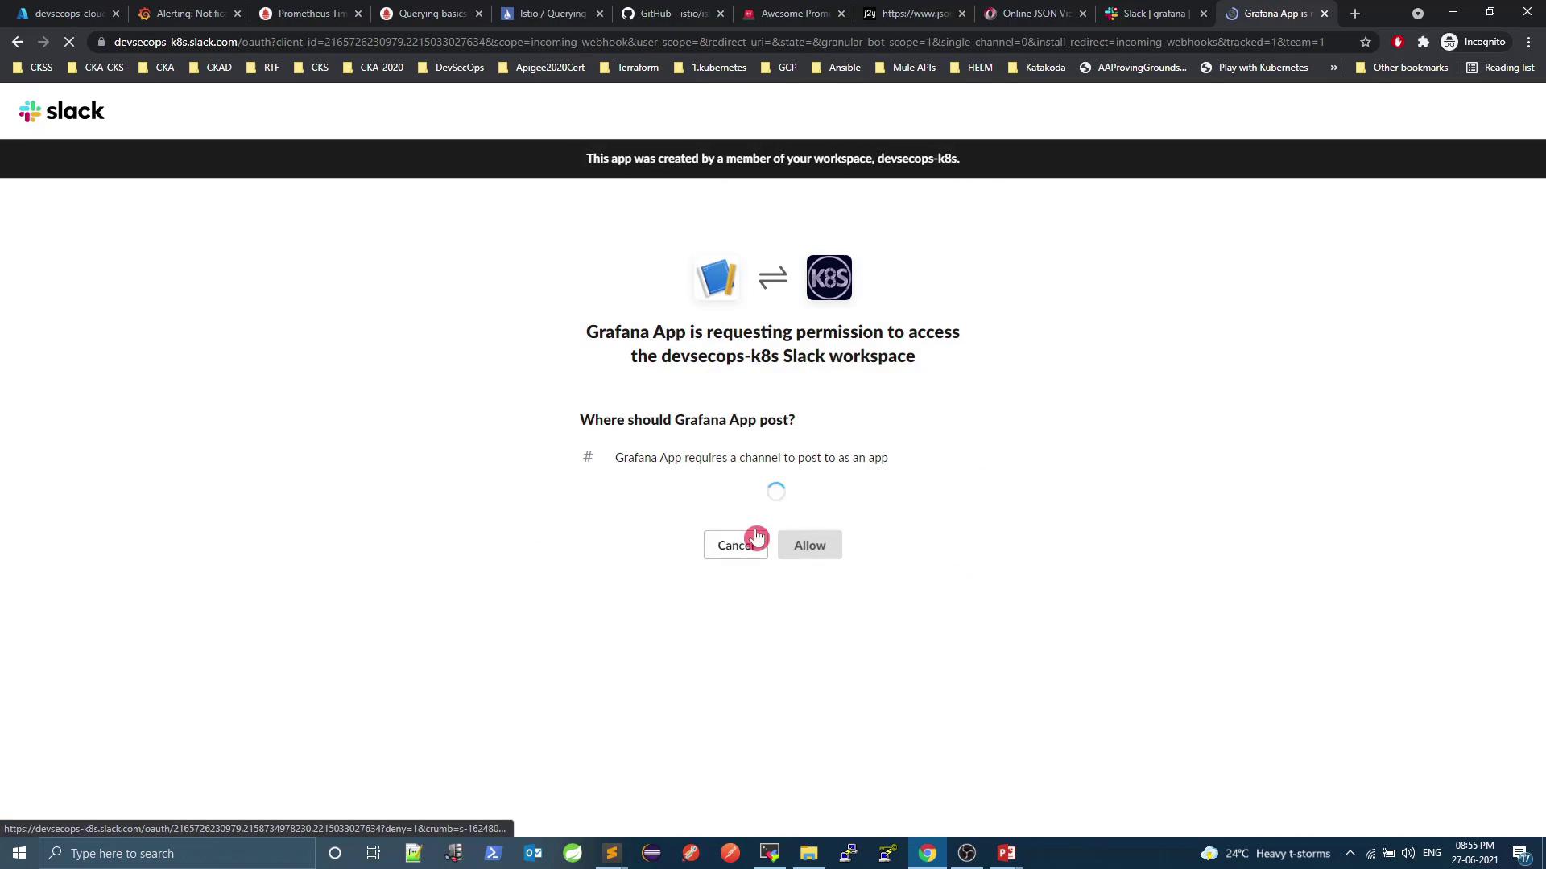Bookmark page with star icon

click(x=1365, y=42)
